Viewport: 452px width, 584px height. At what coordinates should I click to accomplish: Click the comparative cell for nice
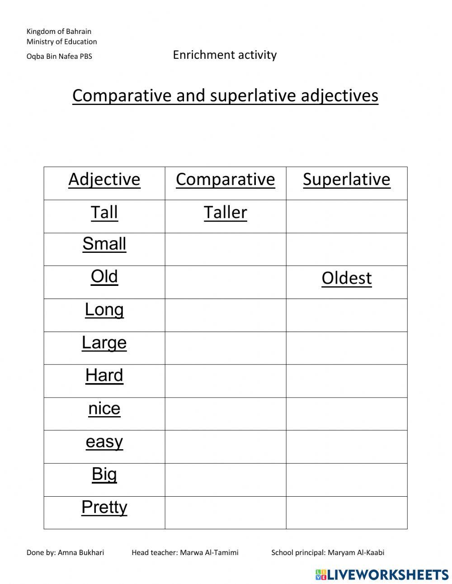225,414
